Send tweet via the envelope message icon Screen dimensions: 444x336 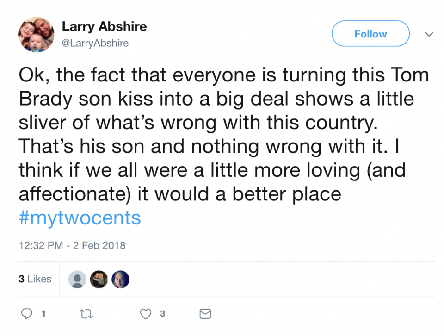[205, 314]
